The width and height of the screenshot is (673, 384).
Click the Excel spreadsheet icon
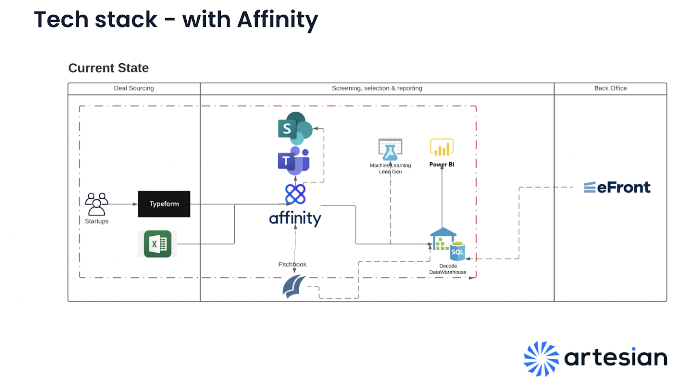[158, 244]
